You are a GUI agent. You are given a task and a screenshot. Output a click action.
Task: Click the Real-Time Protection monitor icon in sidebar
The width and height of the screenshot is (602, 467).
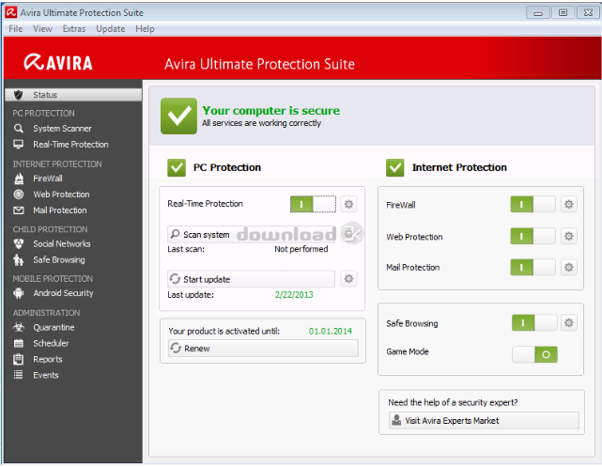tap(18, 145)
